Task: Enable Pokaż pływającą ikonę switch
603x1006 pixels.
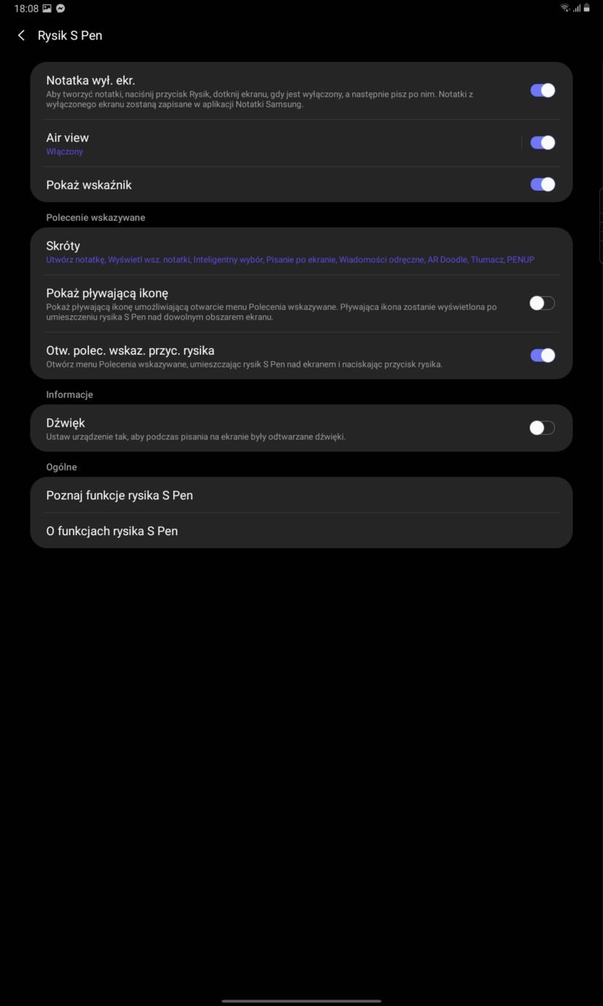Action: (542, 304)
